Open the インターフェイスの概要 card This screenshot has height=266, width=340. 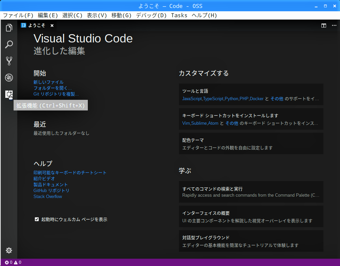[251, 217]
